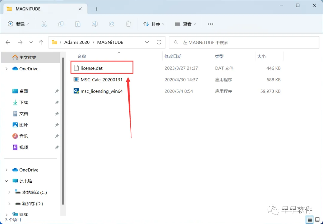Select This PC (此电脑) in sidebar
The image size is (323, 224).
(25, 181)
